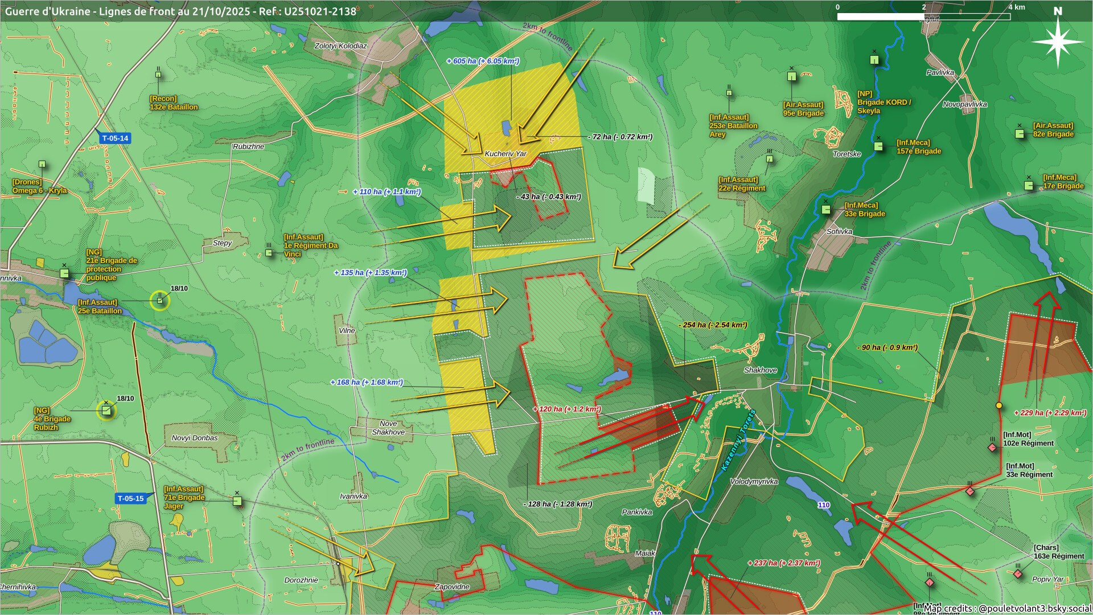This screenshot has width=1093, height=615.
Task: Select the 33e Régiment red diamond marker
Action: point(970,491)
